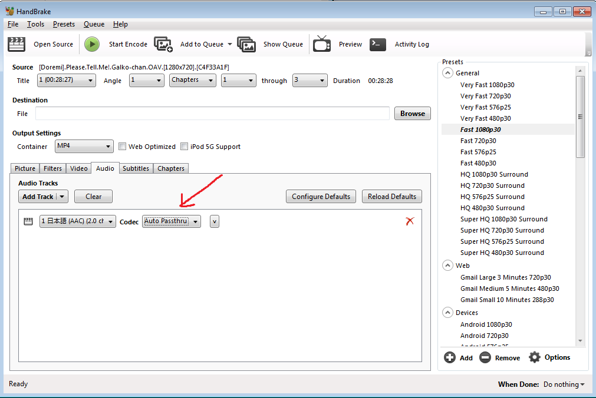Remove audio track with red X

click(x=410, y=221)
